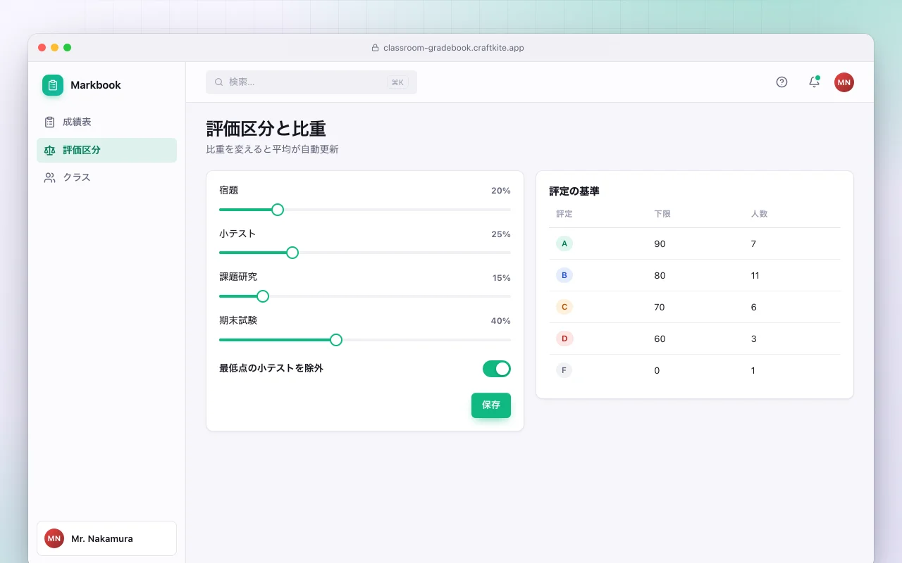Click the 人数 column header
902x563 pixels.
(759, 214)
